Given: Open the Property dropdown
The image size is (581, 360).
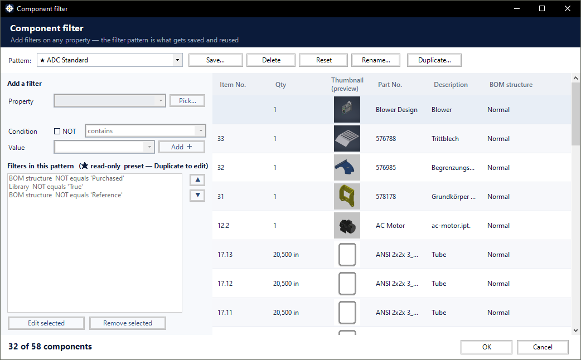Looking at the screenshot, I should pyautogui.click(x=161, y=101).
